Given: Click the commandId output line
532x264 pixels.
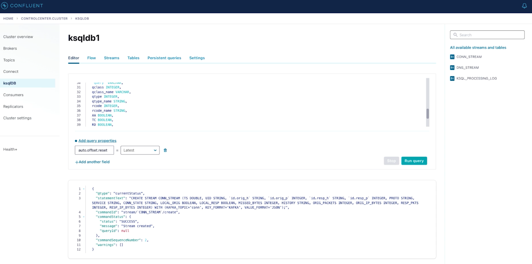Looking at the screenshot, I should click(x=138, y=212).
